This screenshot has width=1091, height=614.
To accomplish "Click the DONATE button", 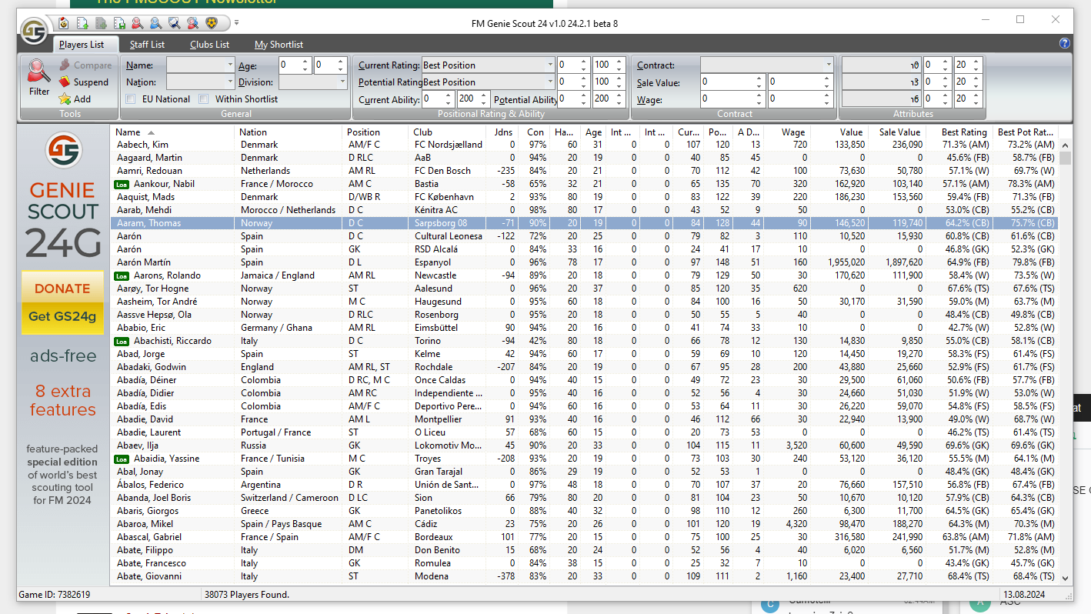I will [62, 289].
